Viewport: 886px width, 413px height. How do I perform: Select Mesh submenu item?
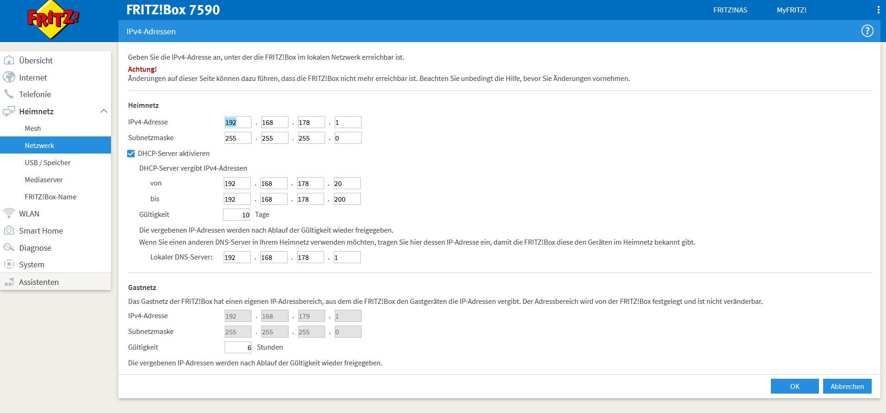click(33, 128)
